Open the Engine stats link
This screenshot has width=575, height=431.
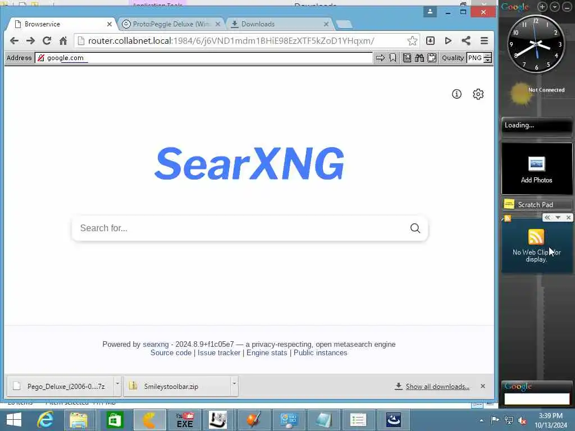pos(267,352)
